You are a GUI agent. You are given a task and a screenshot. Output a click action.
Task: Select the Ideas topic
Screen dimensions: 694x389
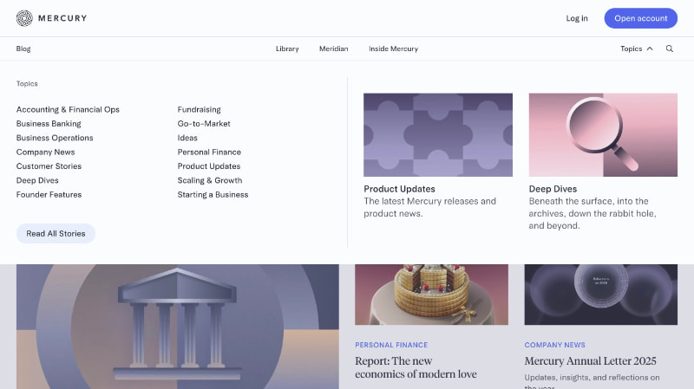tap(187, 138)
